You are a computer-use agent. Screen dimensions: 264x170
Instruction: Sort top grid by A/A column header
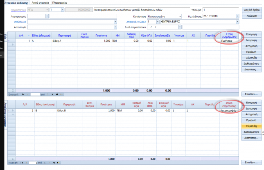(x=23, y=36)
